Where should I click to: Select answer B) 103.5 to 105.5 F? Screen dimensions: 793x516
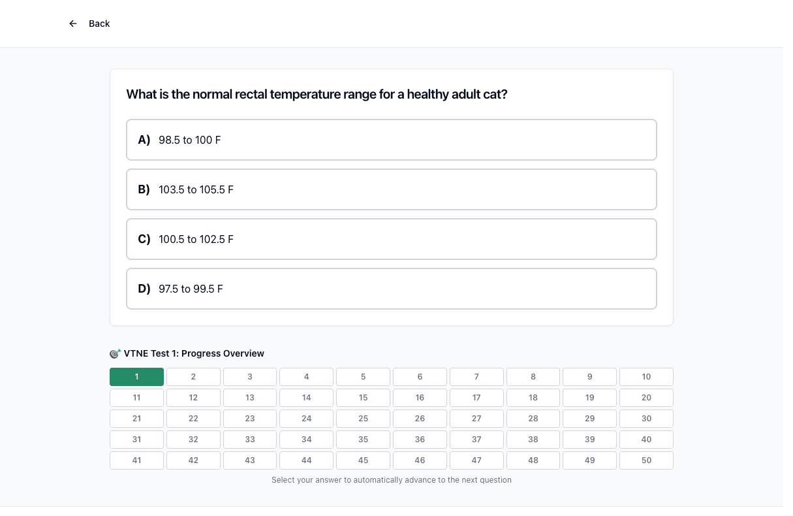(392, 189)
